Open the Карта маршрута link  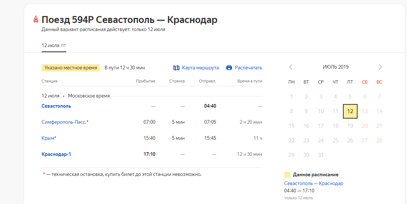point(200,68)
